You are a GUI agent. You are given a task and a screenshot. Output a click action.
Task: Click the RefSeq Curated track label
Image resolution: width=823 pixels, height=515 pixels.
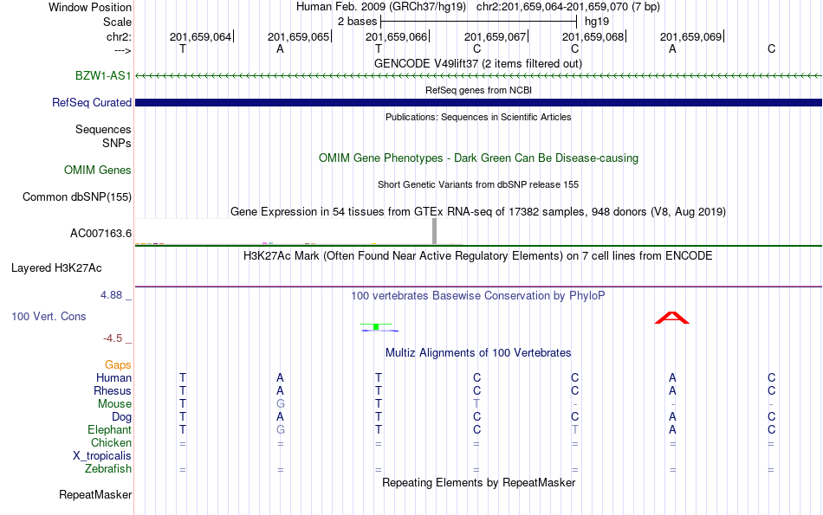click(x=92, y=102)
